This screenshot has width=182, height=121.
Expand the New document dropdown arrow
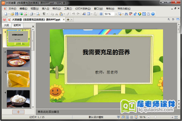(x=9, y=14)
